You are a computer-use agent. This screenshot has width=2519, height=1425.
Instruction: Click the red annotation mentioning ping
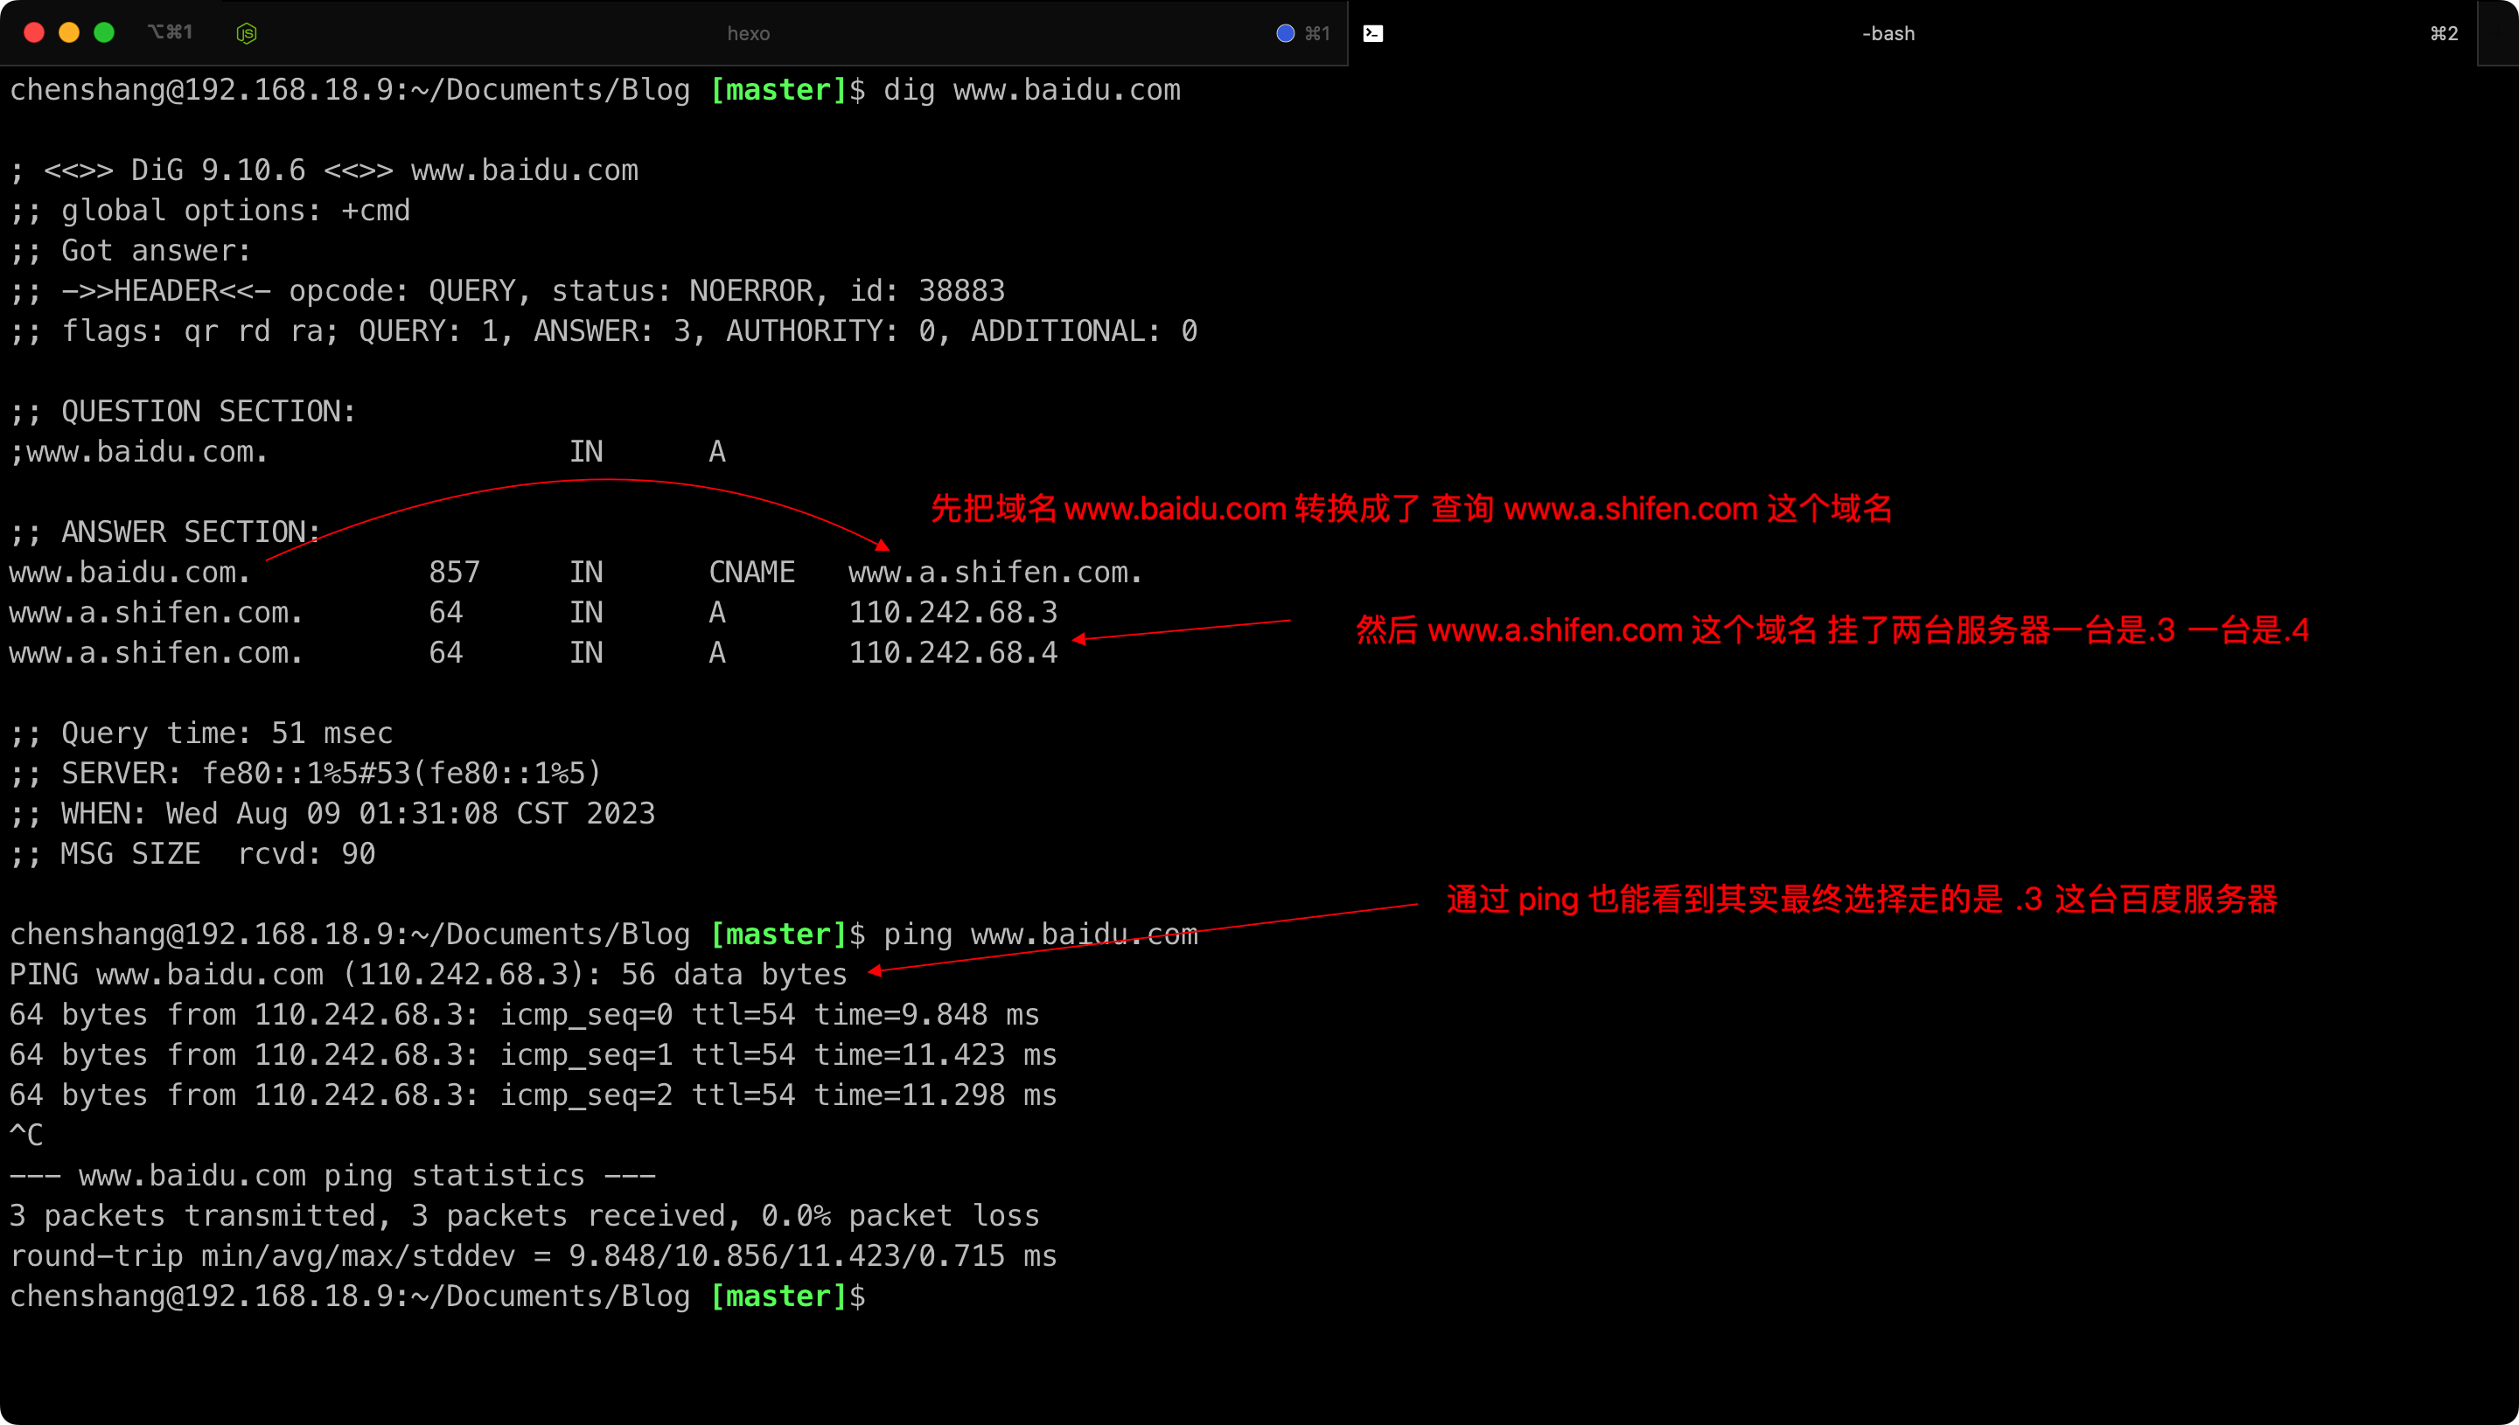click(1861, 900)
